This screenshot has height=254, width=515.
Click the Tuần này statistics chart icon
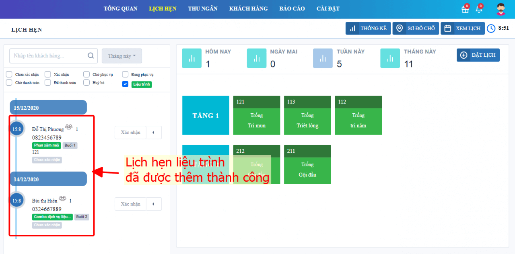point(323,58)
